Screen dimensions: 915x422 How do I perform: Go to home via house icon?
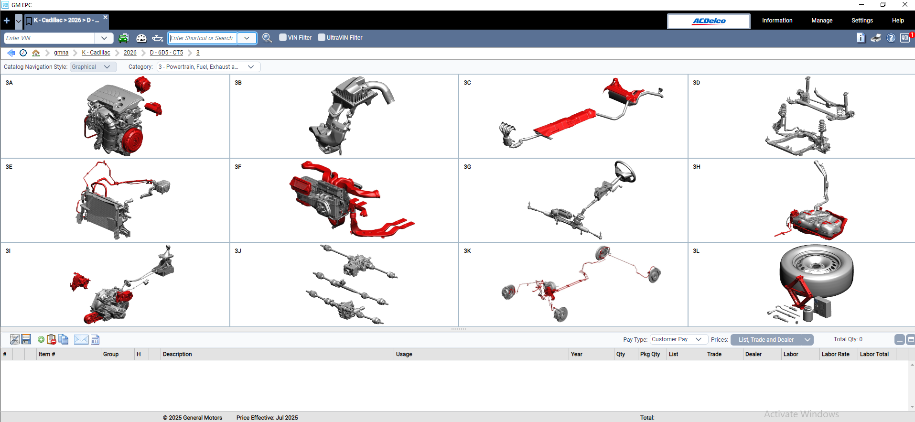(36, 53)
